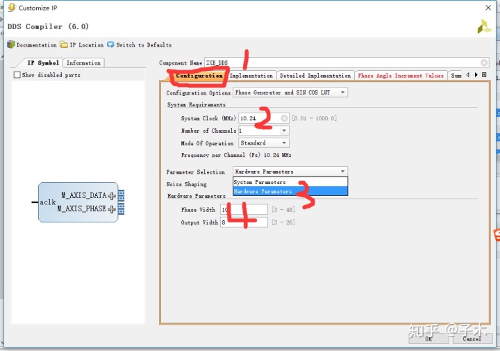Click the M_AXIS_PHASE bus connector
500x351 pixels.
coord(121,209)
